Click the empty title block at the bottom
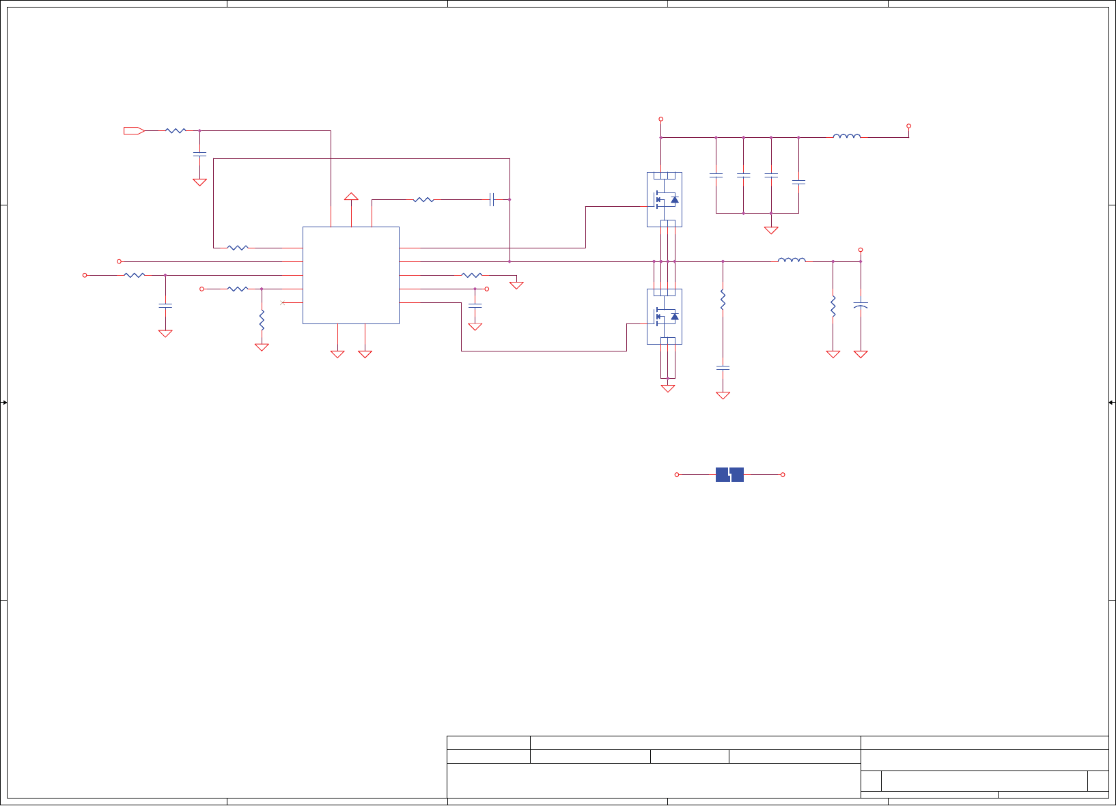The height and width of the screenshot is (806, 1116). (x=778, y=767)
